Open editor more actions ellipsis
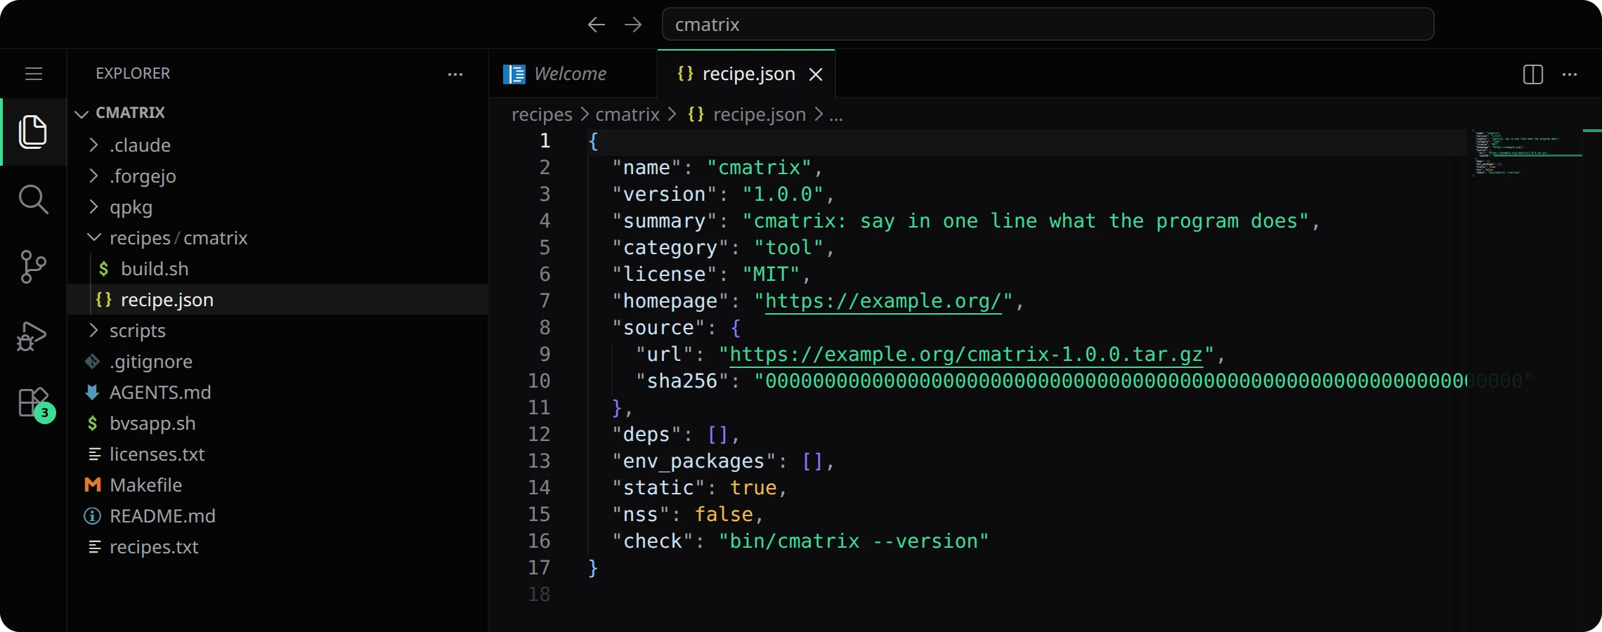 [1570, 74]
